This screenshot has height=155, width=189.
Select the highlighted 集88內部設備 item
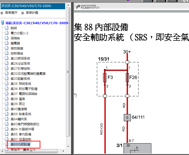click(x=21, y=144)
